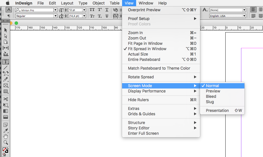Image resolution: width=263 pixels, height=157 pixels.
Task: Select the Note tool
Action: pyautogui.click(x=6, y=125)
